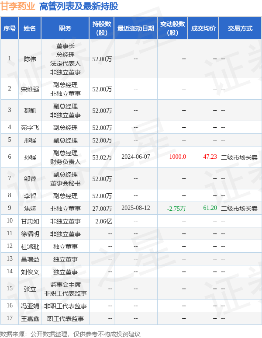Click 副总经理 in 苑宇飞's row
Image resolution: width=262 pixels, height=338 pixels.
point(65,128)
